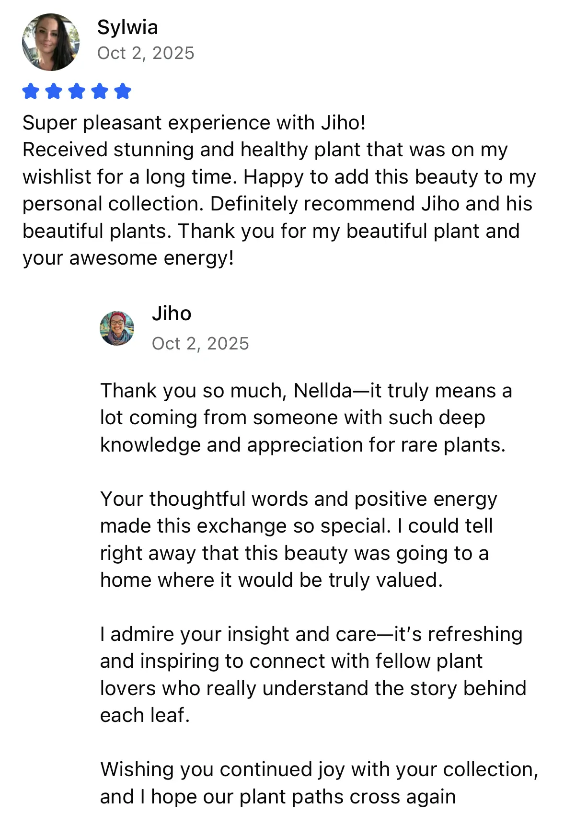Open Sylwia's profile photo
Image resolution: width=564 pixels, height=837 pixels.
(51, 42)
